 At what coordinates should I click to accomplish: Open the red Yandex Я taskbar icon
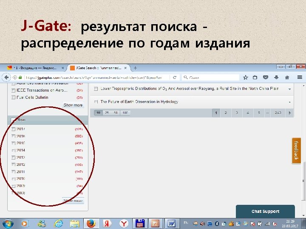click(x=107, y=223)
